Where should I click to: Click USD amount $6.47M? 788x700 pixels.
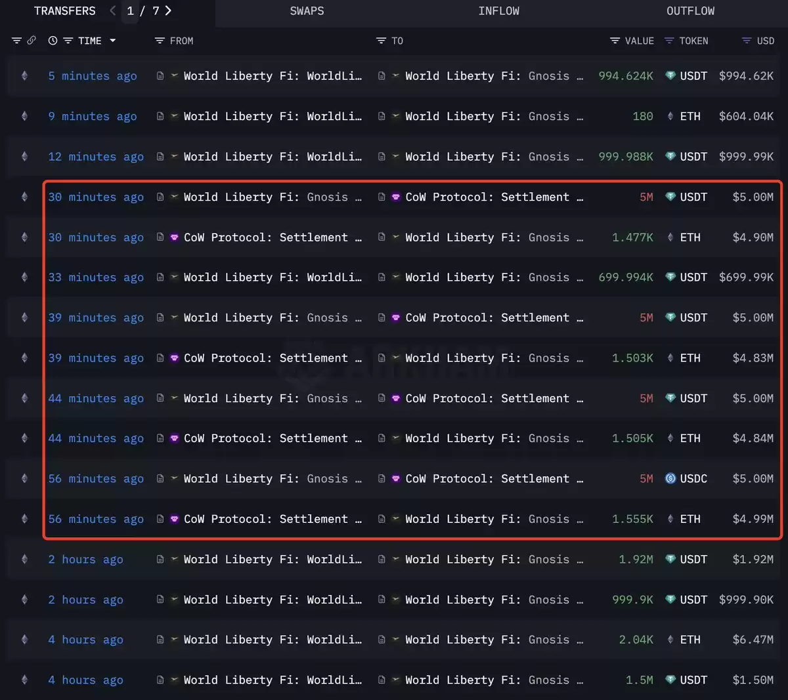coord(753,640)
